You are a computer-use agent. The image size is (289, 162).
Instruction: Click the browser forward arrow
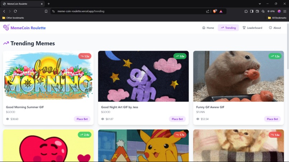[10, 11]
